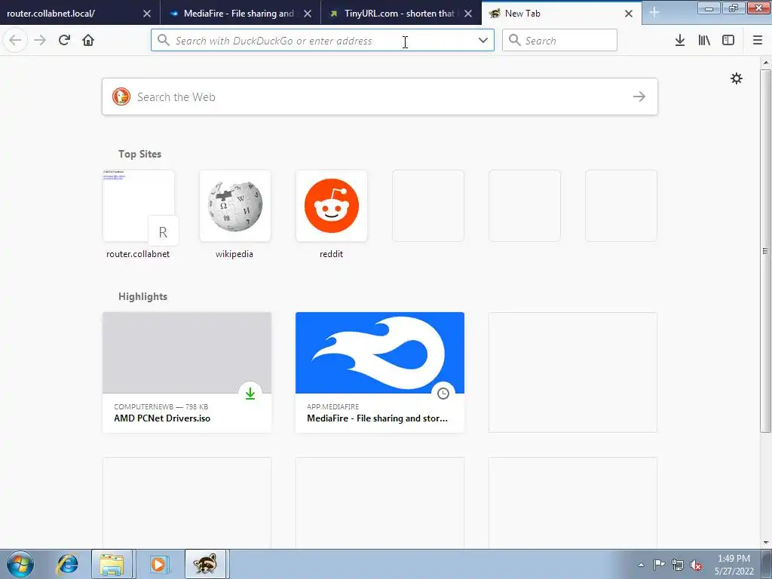Click scrollbar up arrow
772x579 pixels.
(766, 63)
